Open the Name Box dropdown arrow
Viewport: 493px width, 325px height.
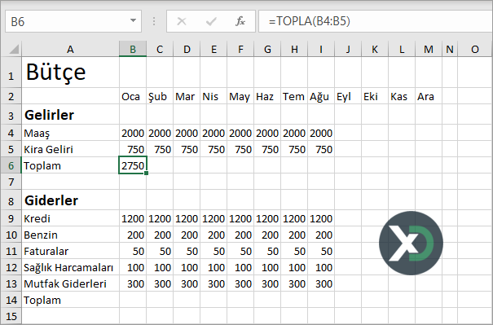(x=133, y=20)
